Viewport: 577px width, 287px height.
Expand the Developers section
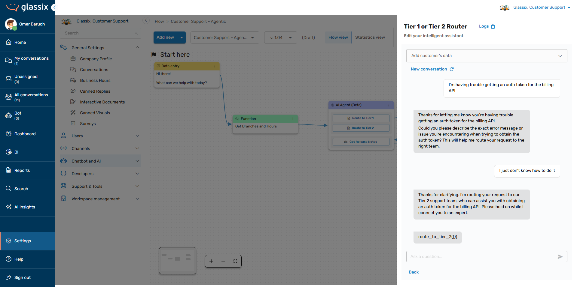coord(137,174)
